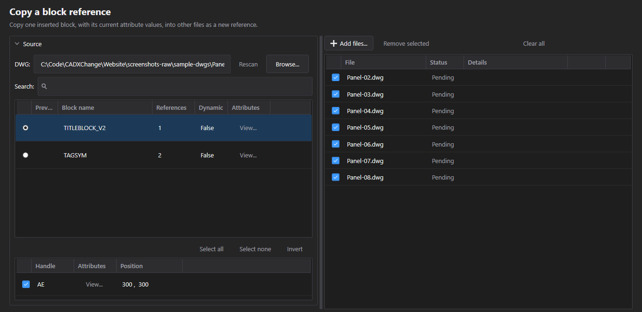Click Select all for references
642x312 pixels.
click(211, 249)
